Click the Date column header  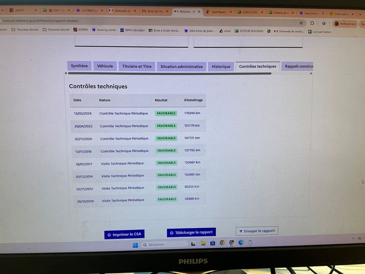[x=77, y=100]
